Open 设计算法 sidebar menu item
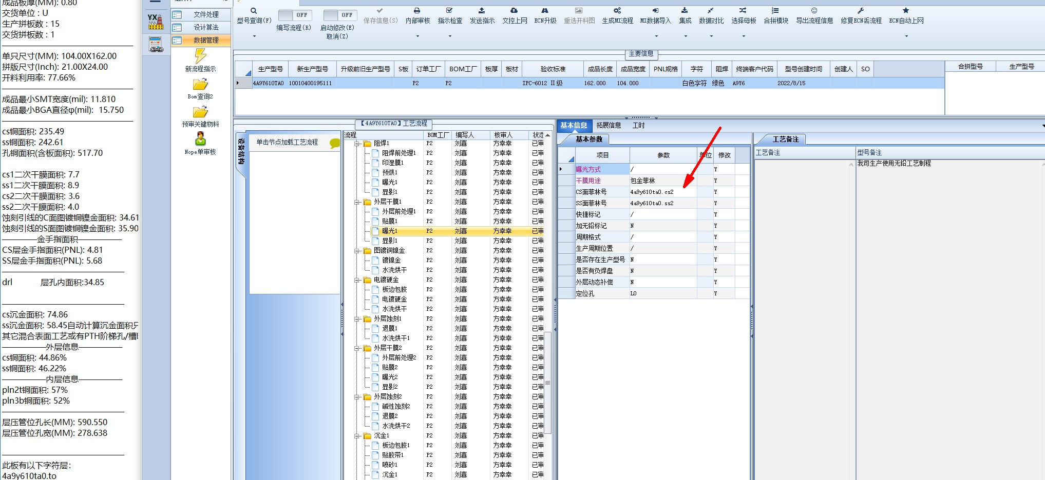 coord(201,27)
